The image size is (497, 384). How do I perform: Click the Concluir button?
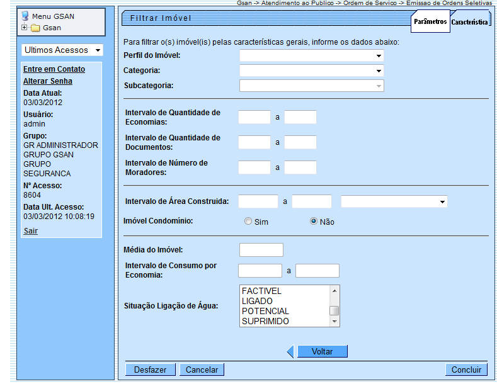pyautogui.click(x=466, y=370)
